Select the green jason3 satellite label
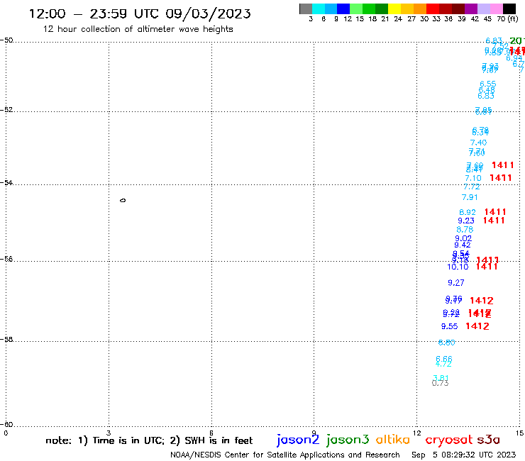 tap(348, 440)
